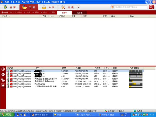Switch to 小说 folder taskbar window
Screen dimensions: 156x117
click(x=63, y=115)
